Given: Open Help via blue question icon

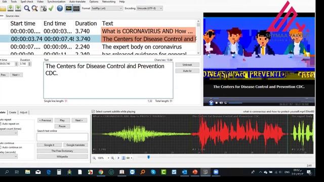Looking at the screenshot, I should coord(60,8).
